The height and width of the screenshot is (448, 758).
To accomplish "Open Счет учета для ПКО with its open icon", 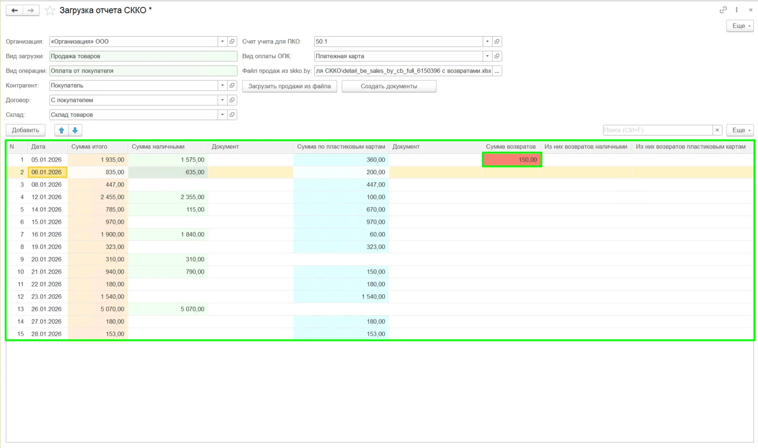I will point(497,42).
